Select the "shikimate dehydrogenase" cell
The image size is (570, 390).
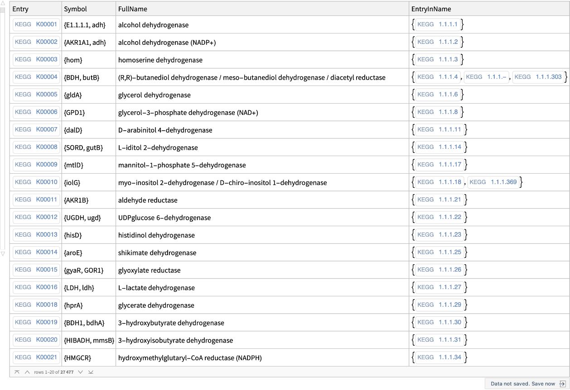pyautogui.click(x=157, y=253)
